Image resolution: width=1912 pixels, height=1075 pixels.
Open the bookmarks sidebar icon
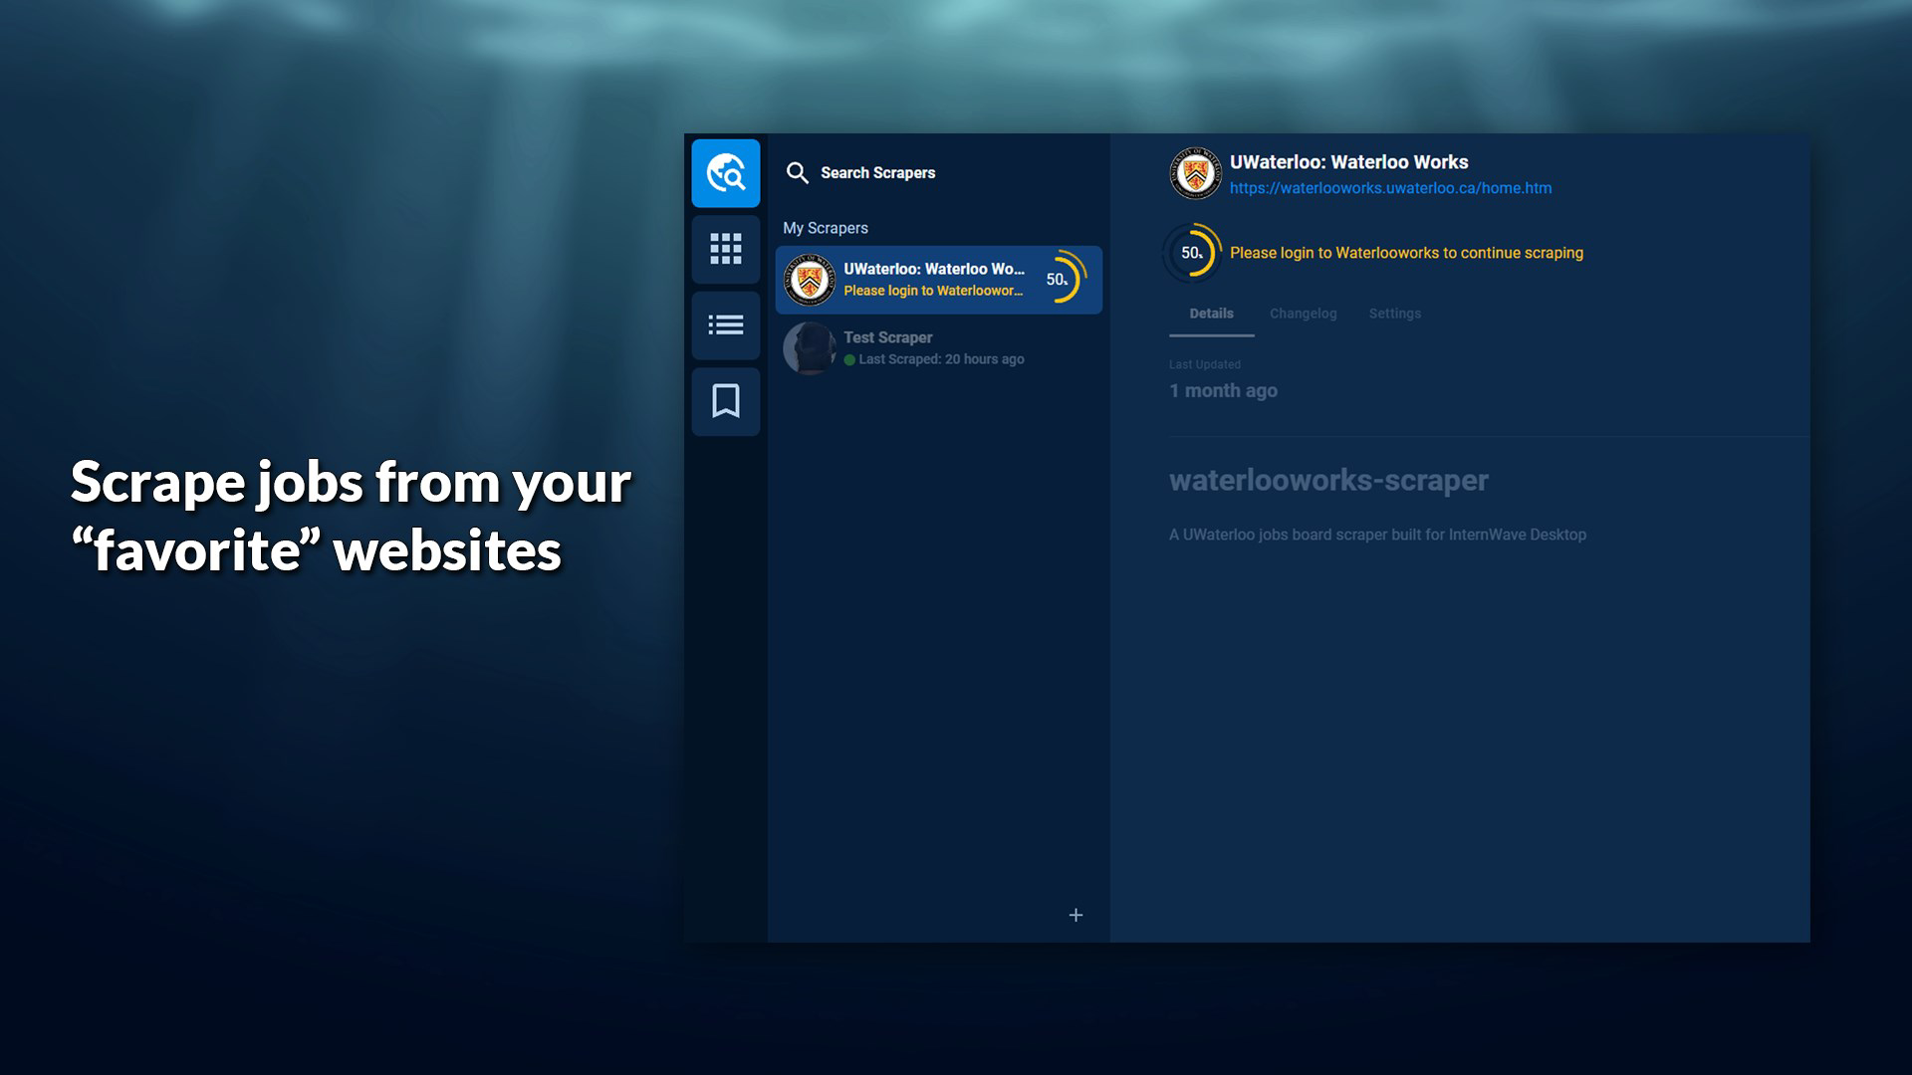coord(726,401)
